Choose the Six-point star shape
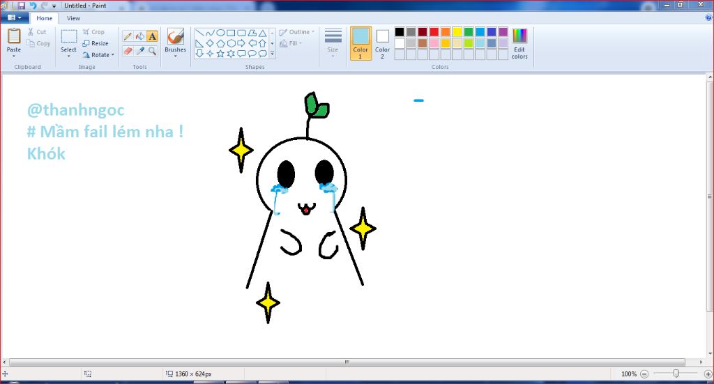 231,54
